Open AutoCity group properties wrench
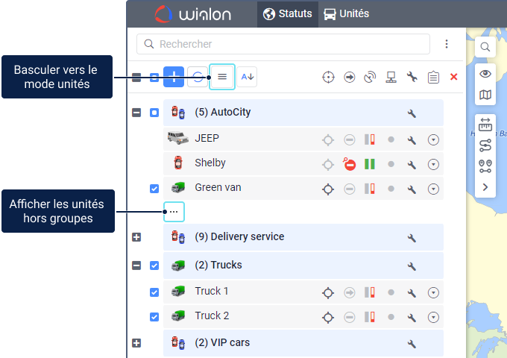 pos(412,113)
